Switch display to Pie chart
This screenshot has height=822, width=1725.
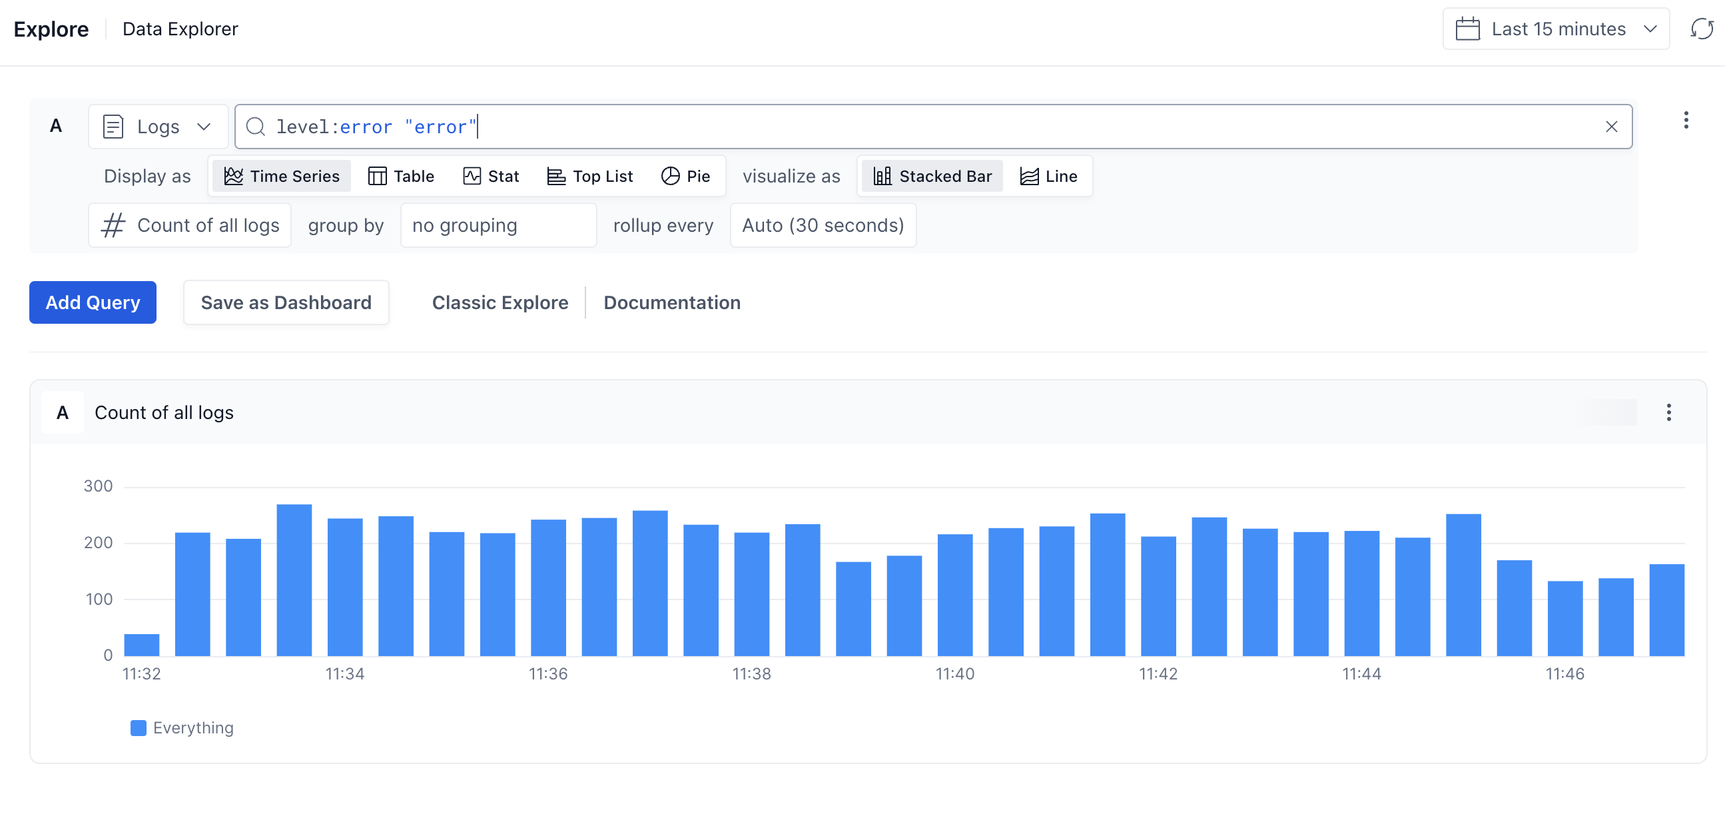tap(685, 177)
